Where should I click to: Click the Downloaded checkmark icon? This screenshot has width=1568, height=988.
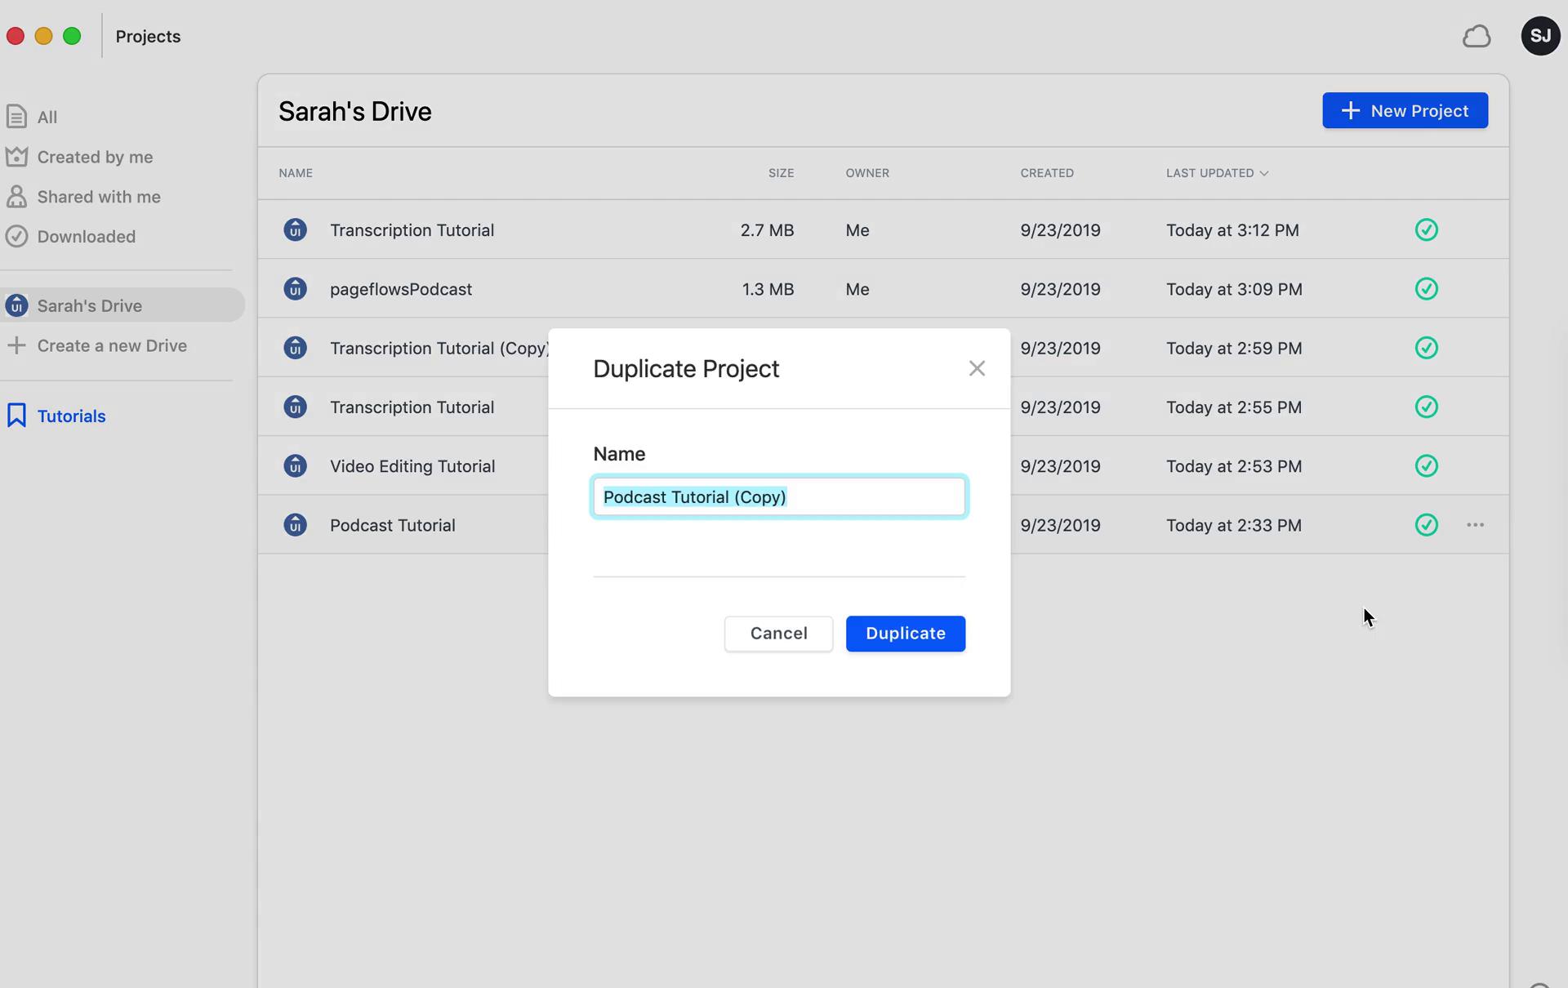(16, 237)
